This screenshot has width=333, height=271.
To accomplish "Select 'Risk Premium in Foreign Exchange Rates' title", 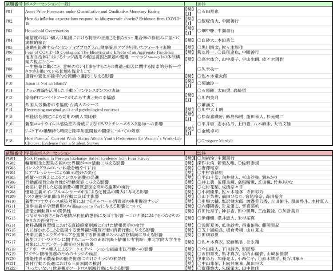I will (87, 158).
